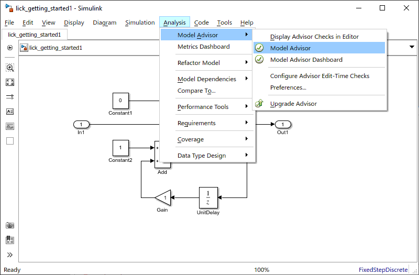The width and height of the screenshot is (419, 275).
Task: Open Model Advisor Dashboard entry
Action: point(319,60)
